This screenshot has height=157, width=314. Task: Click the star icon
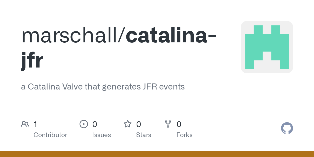point(127,124)
